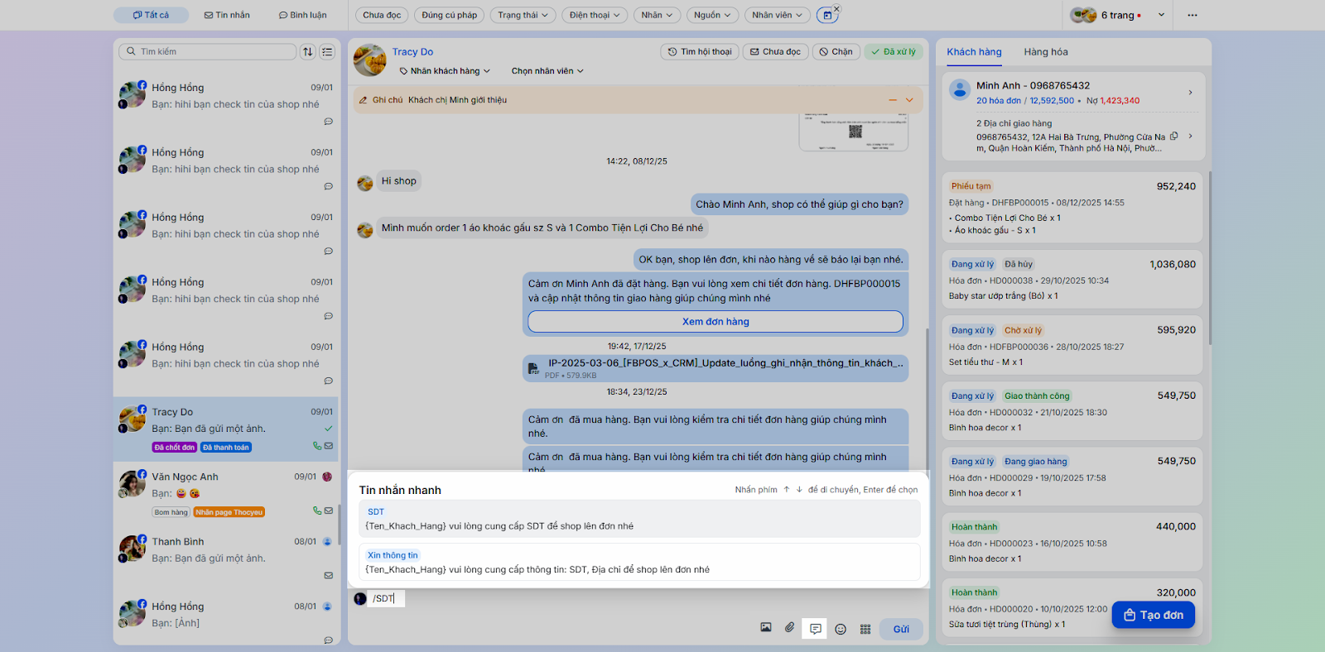The width and height of the screenshot is (1325, 652).
Task: Toggle the Đã xử lý status
Action: [x=894, y=51]
